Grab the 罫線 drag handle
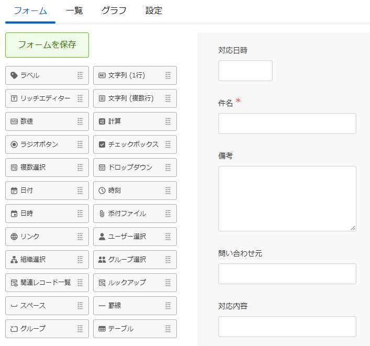 coord(168,306)
